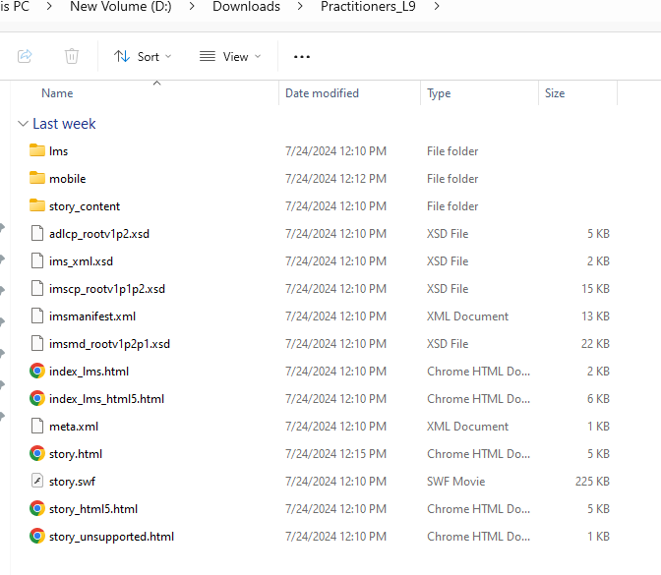The width and height of the screenshot is (661, 575).
Task: Click Downloads in the breadcrumb path
Action: pyautogui.click(x=245, y=7)
